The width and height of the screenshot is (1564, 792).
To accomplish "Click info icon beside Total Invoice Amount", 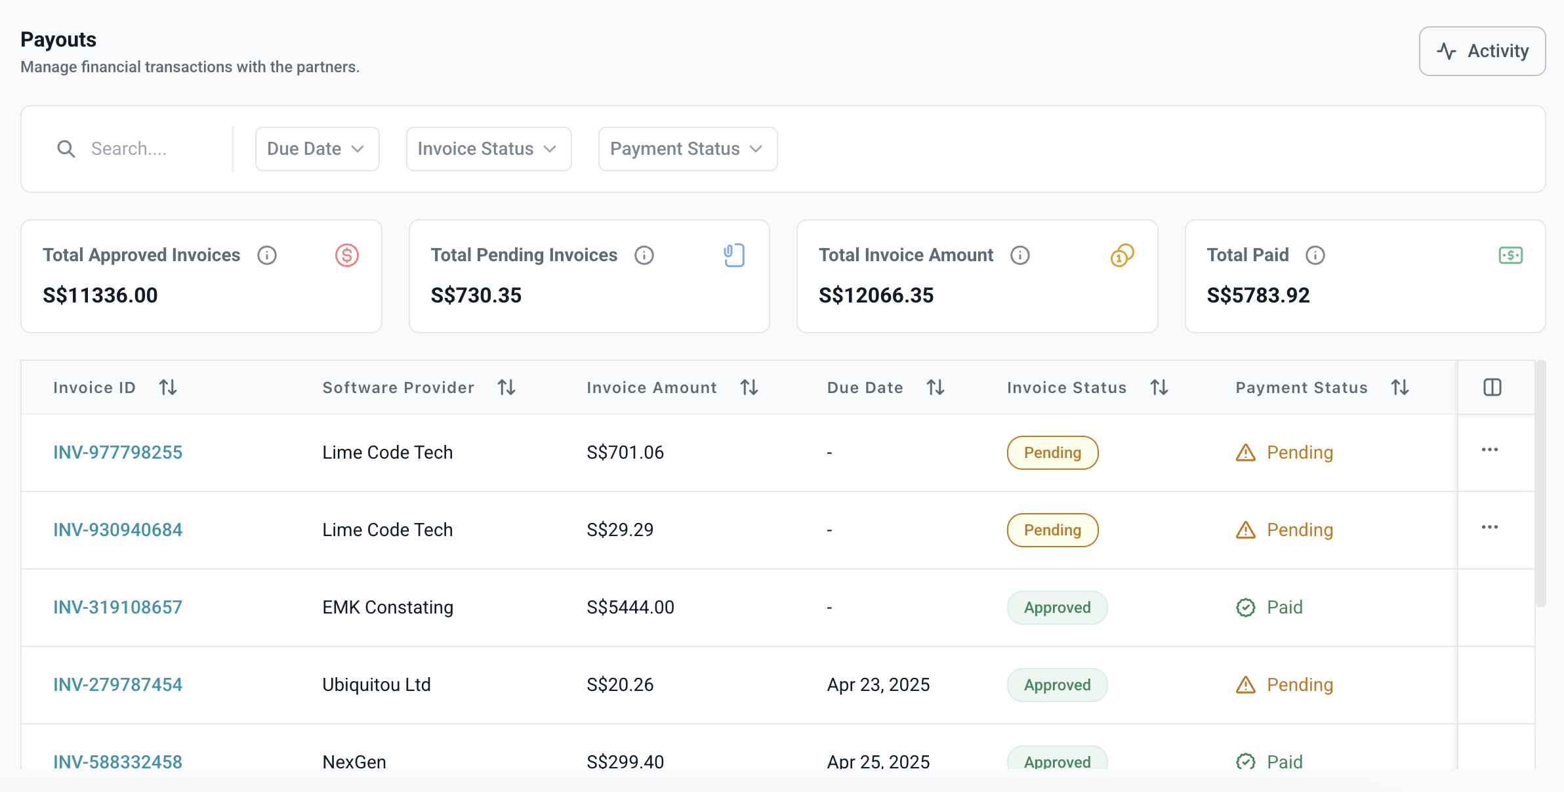I will click(x=1020, y=255).
